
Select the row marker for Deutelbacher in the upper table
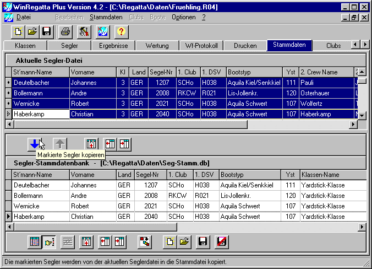click(8, 82)
